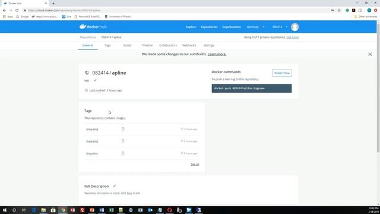Open Cortana search circle on taskbar

pyautogui.click(x=14, y=210)
